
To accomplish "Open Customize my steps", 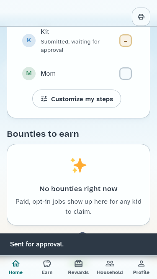I will [77, 99].
